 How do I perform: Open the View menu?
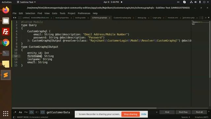(x=47, y=13)
